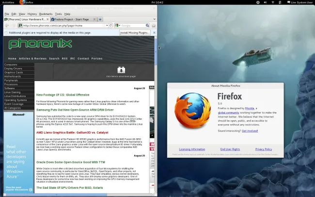Screen dimensions: 315x197
Task: Click the Licensing Information link
Action: (x=192, y=149)
